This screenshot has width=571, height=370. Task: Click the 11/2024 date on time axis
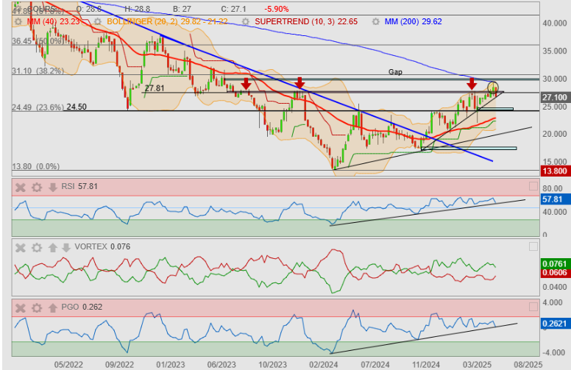coord(426,365)
